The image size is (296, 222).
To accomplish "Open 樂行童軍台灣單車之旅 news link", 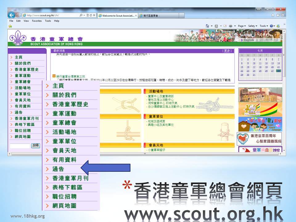I will pyautogui.click(x=71, y=76).
